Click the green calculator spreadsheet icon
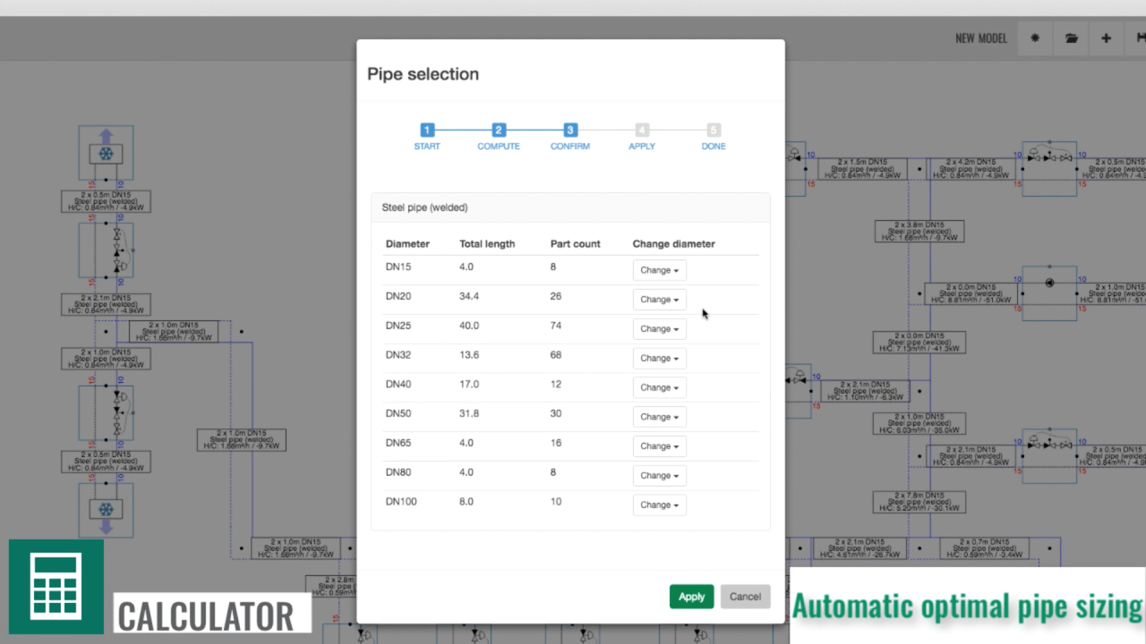The width and height of the screenshot is (1146, 644). [x=56, y=586]
